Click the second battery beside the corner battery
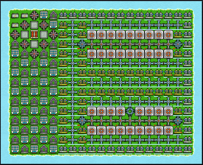Screen dimensions: 203x165 (25, 16)
